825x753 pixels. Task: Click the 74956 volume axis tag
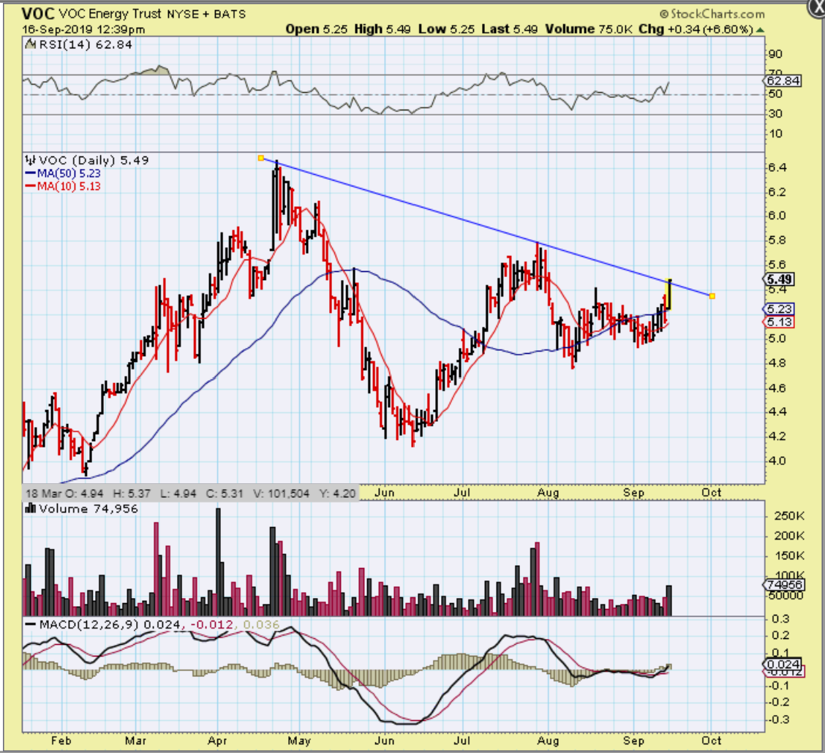point(784,585)
